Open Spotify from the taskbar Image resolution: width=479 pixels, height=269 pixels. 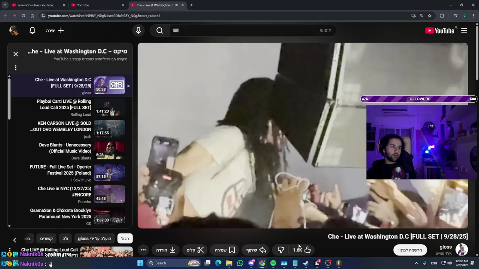click(273, 263)
